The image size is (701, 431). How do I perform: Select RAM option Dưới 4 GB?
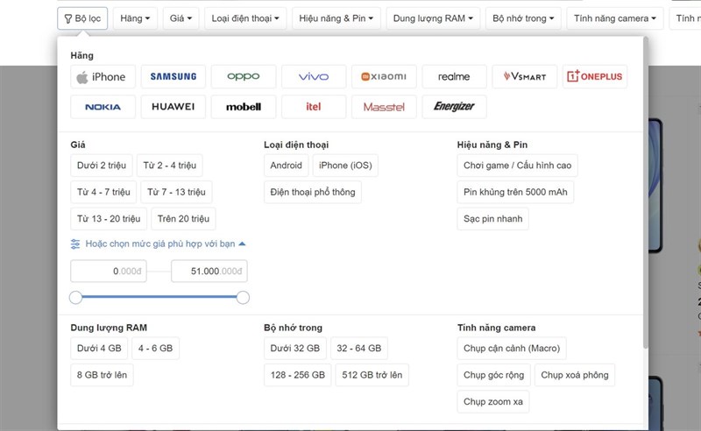point(99,349)
